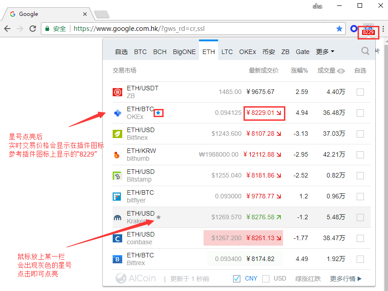Unstar the blue star on OKEx row

point(159,113)
